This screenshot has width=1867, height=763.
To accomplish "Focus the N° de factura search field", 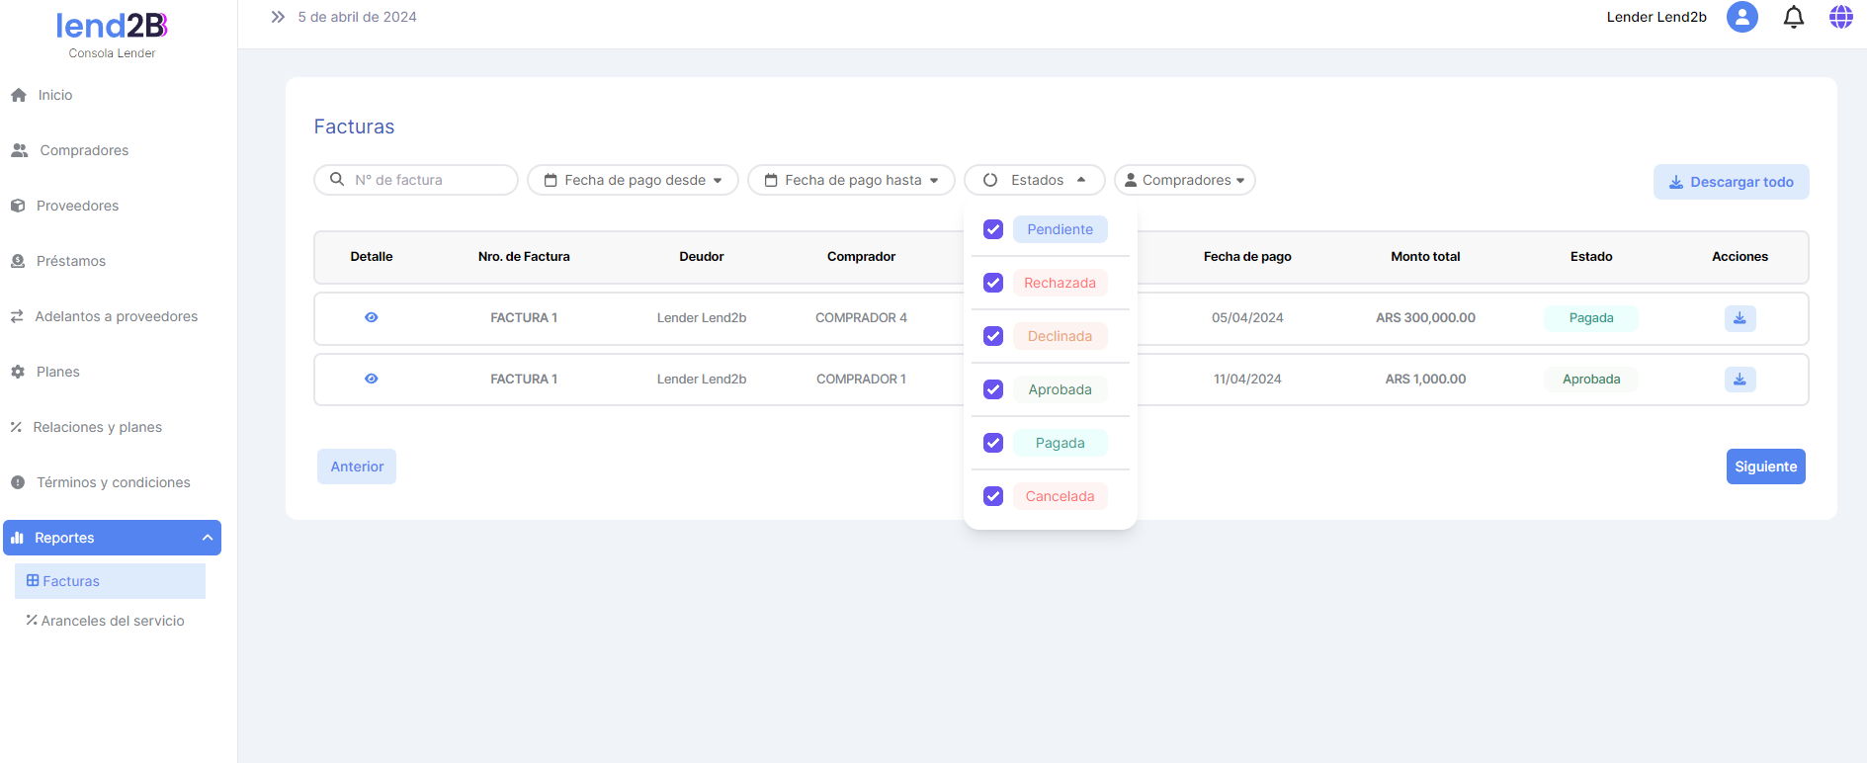I will pyautogui.click(x=427, y=180).
